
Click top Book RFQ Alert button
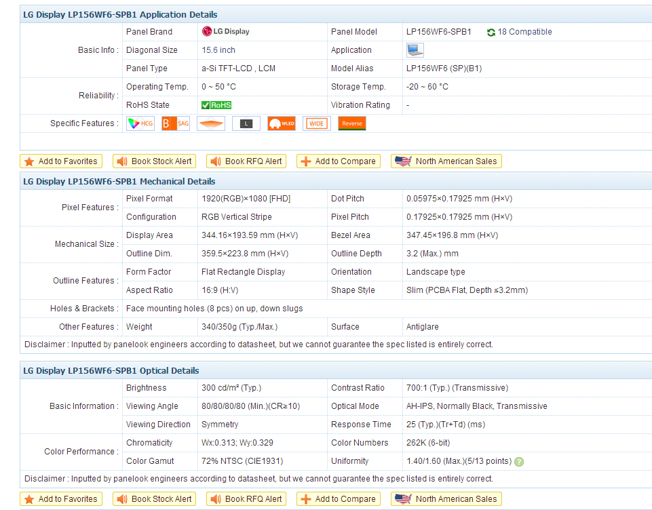pos(246,161)
